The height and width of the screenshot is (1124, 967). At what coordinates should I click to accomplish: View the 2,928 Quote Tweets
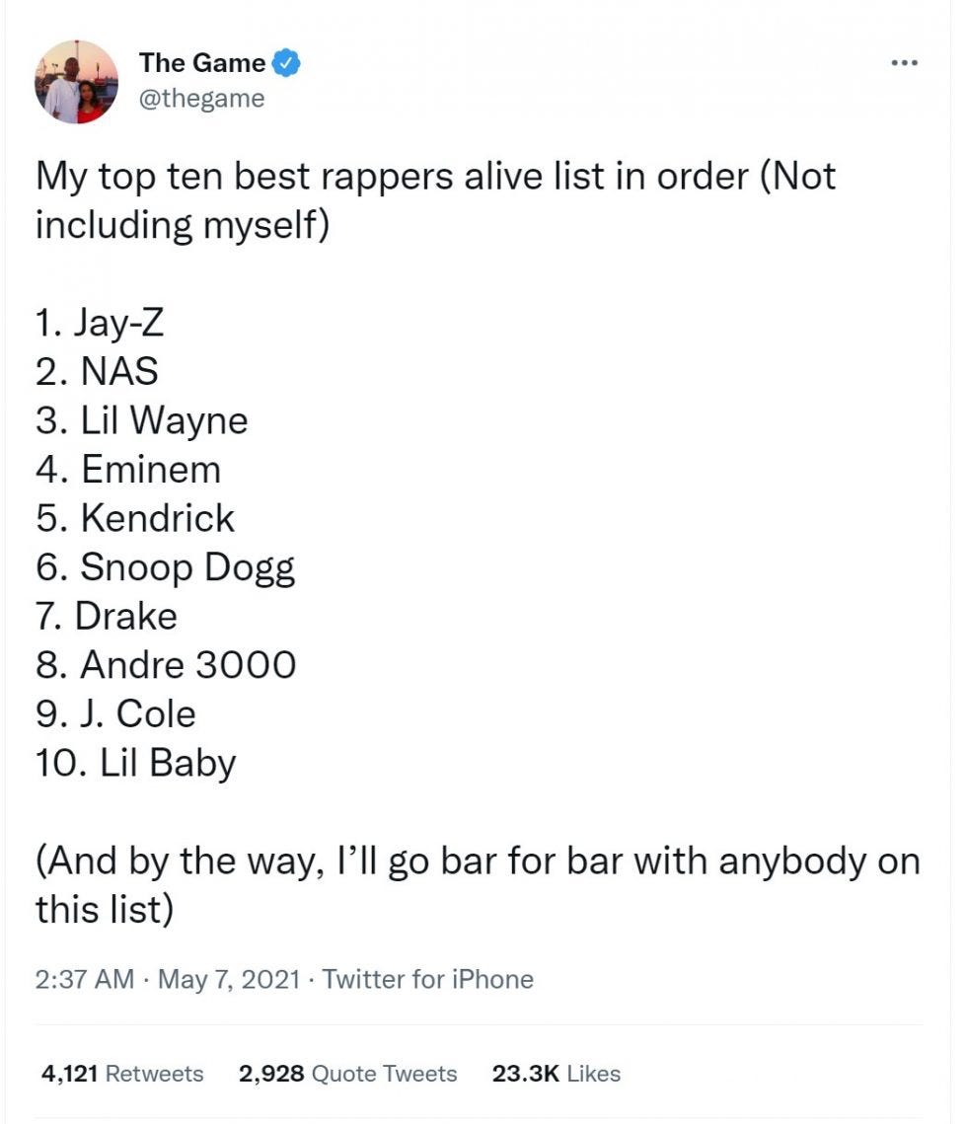tap(347, 1073)
